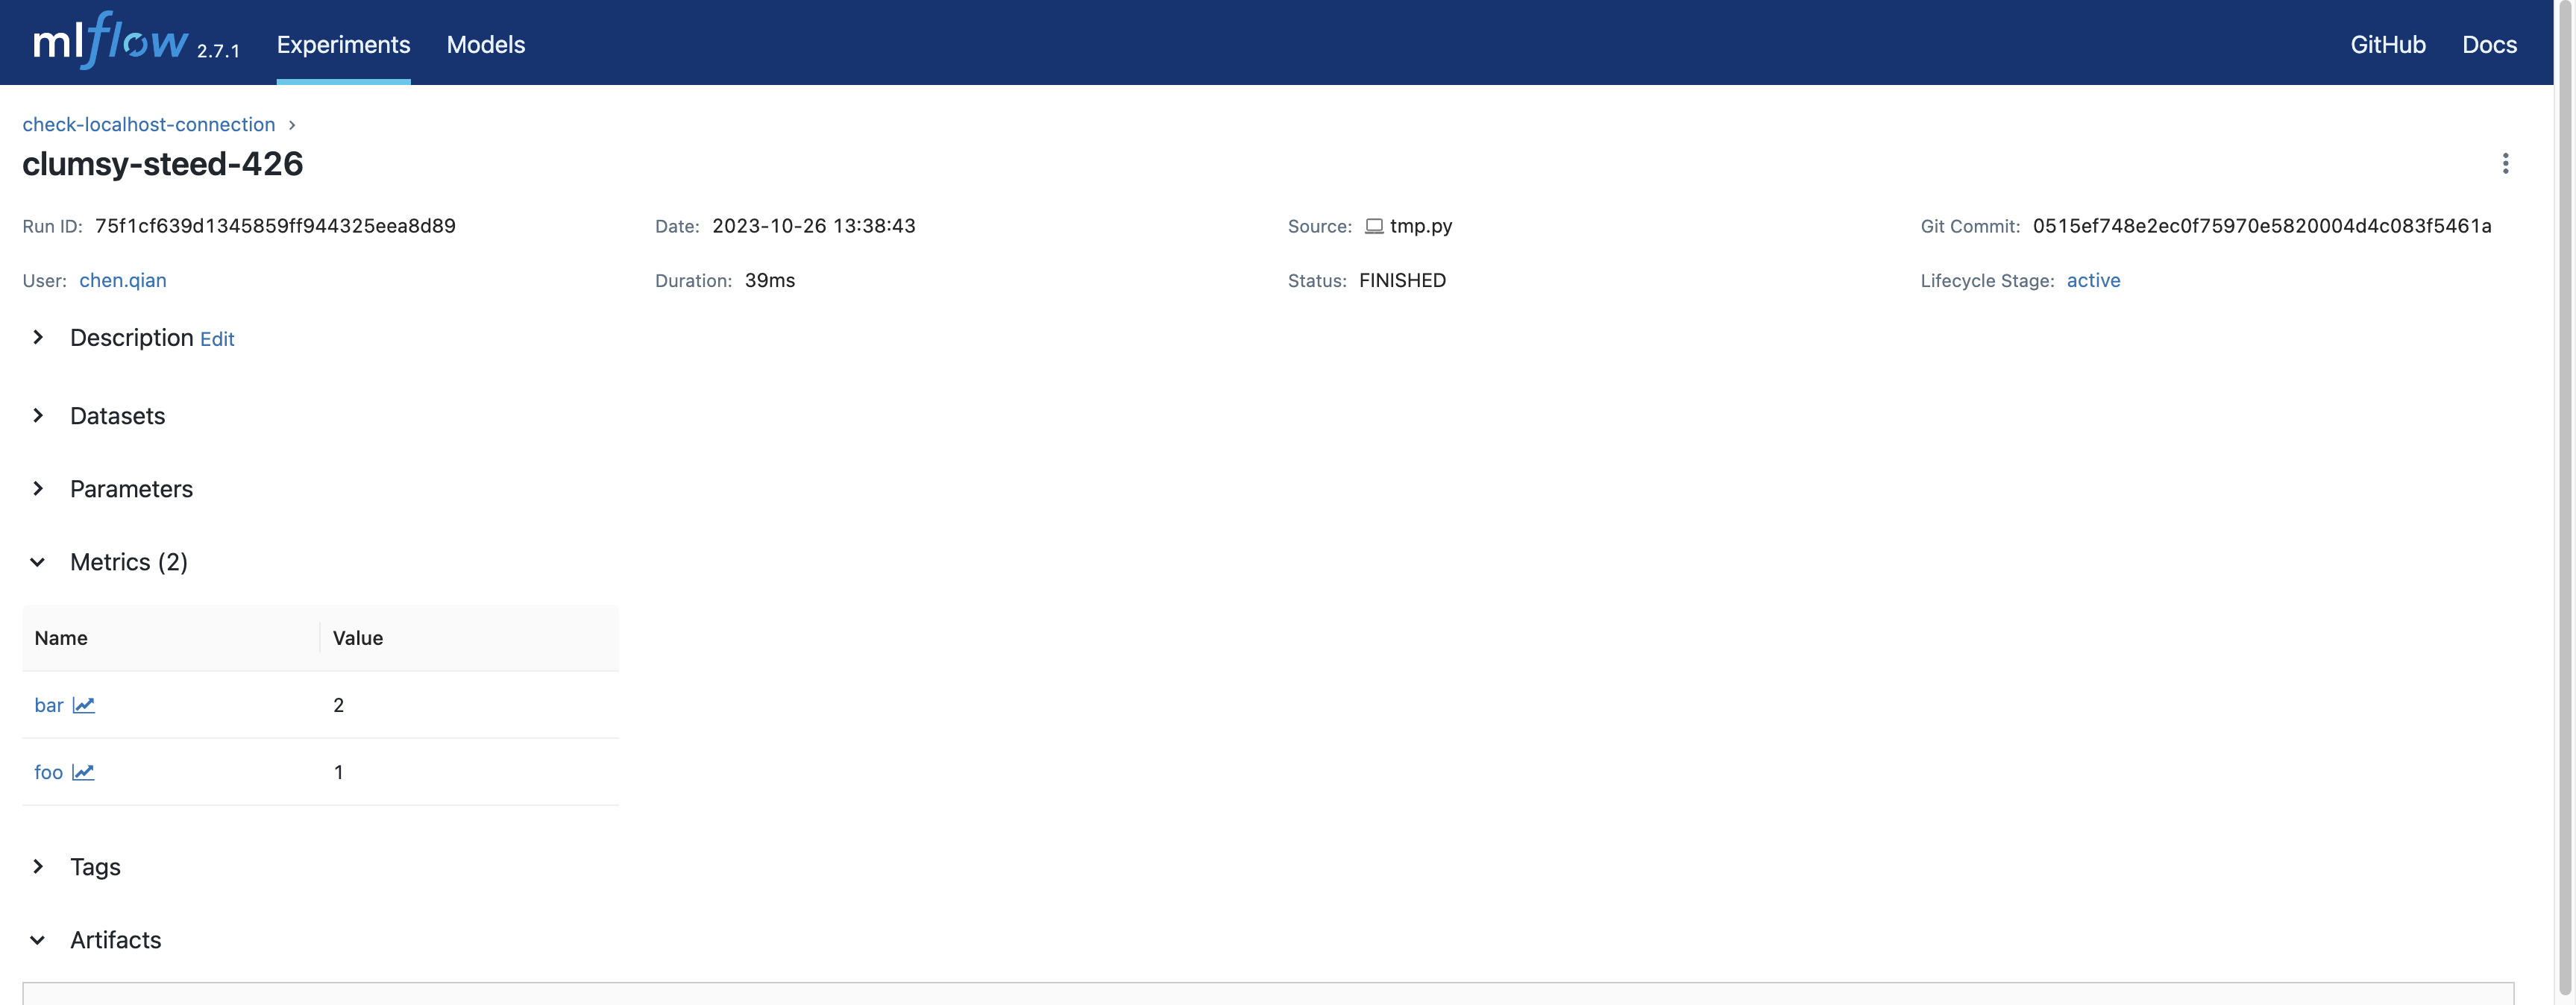This screenshot has width=2576, height=1005.
Task: Expand the Description section
Action: pyautogui.click(x=38, y=338)
